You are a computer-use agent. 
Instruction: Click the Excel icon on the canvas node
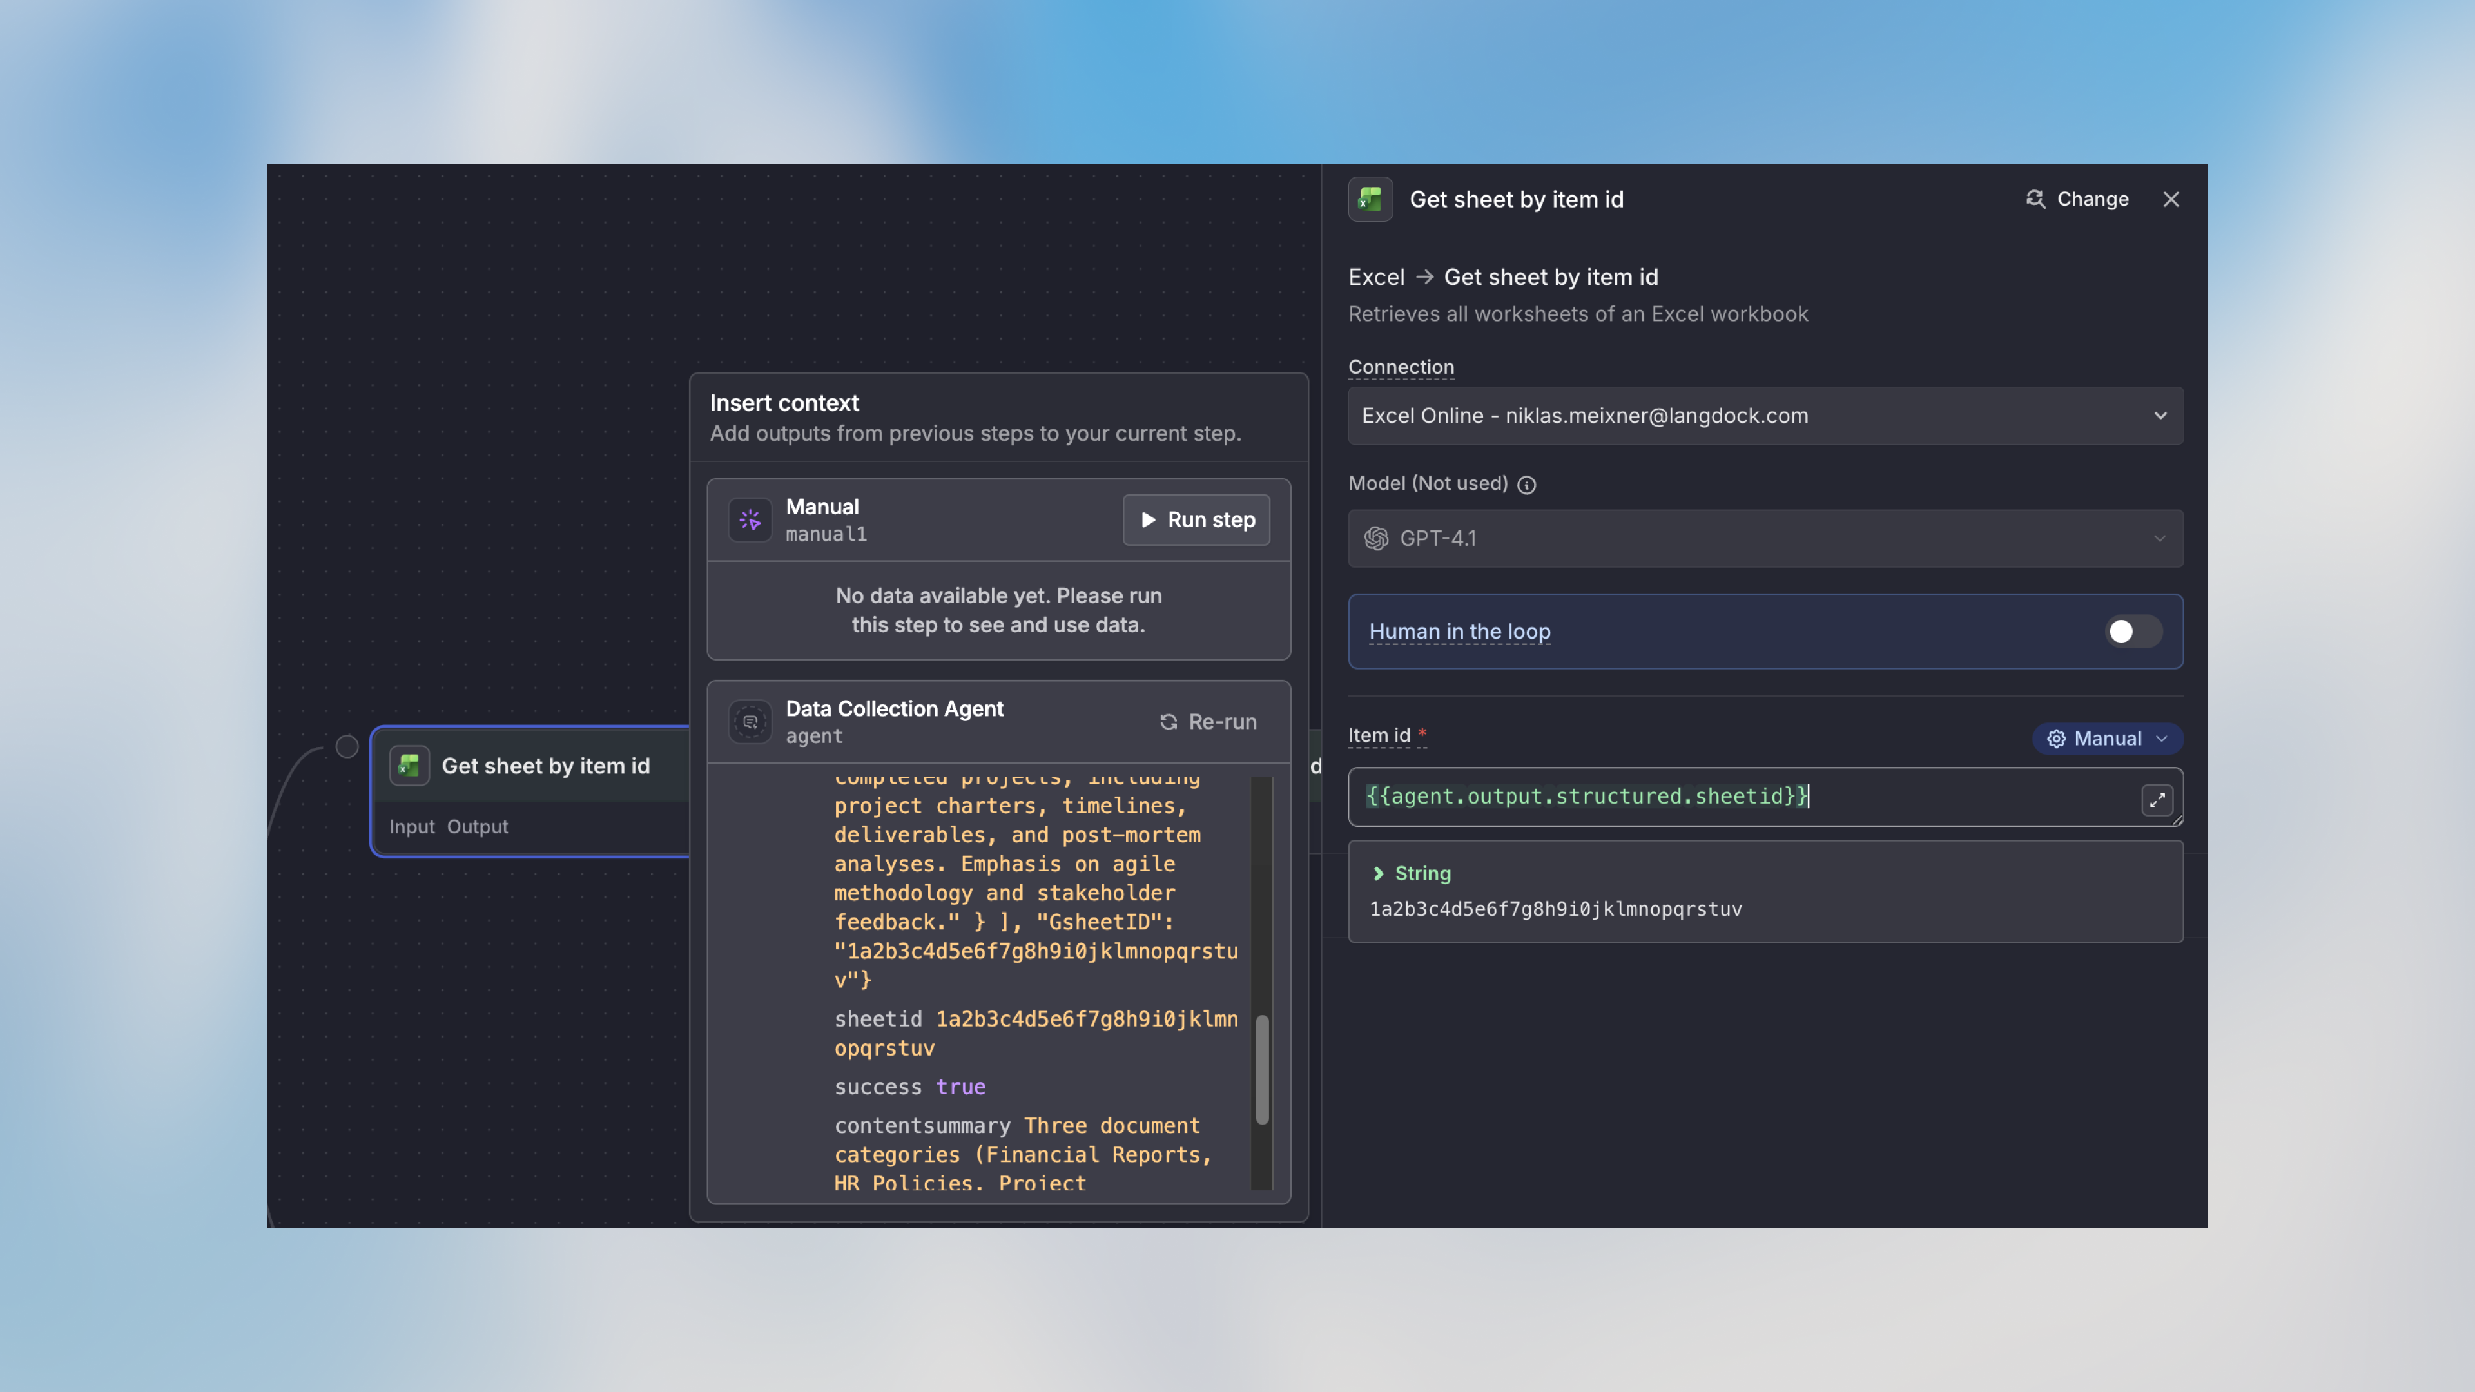click(409, 766)
